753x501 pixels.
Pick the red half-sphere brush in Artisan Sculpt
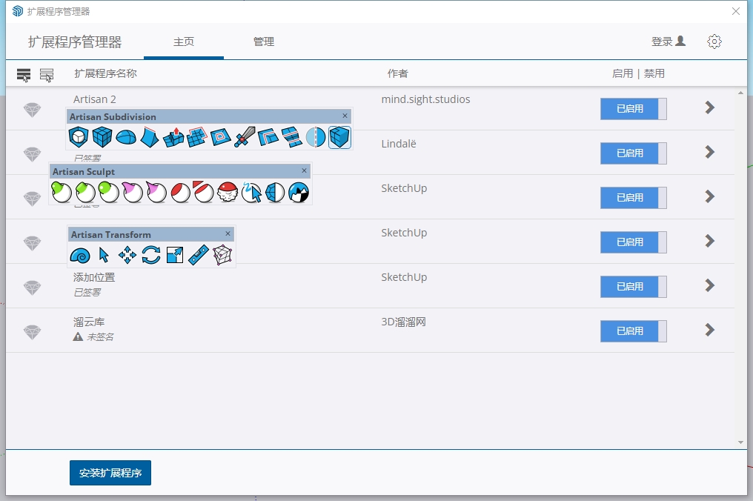[x=180, y=192]
